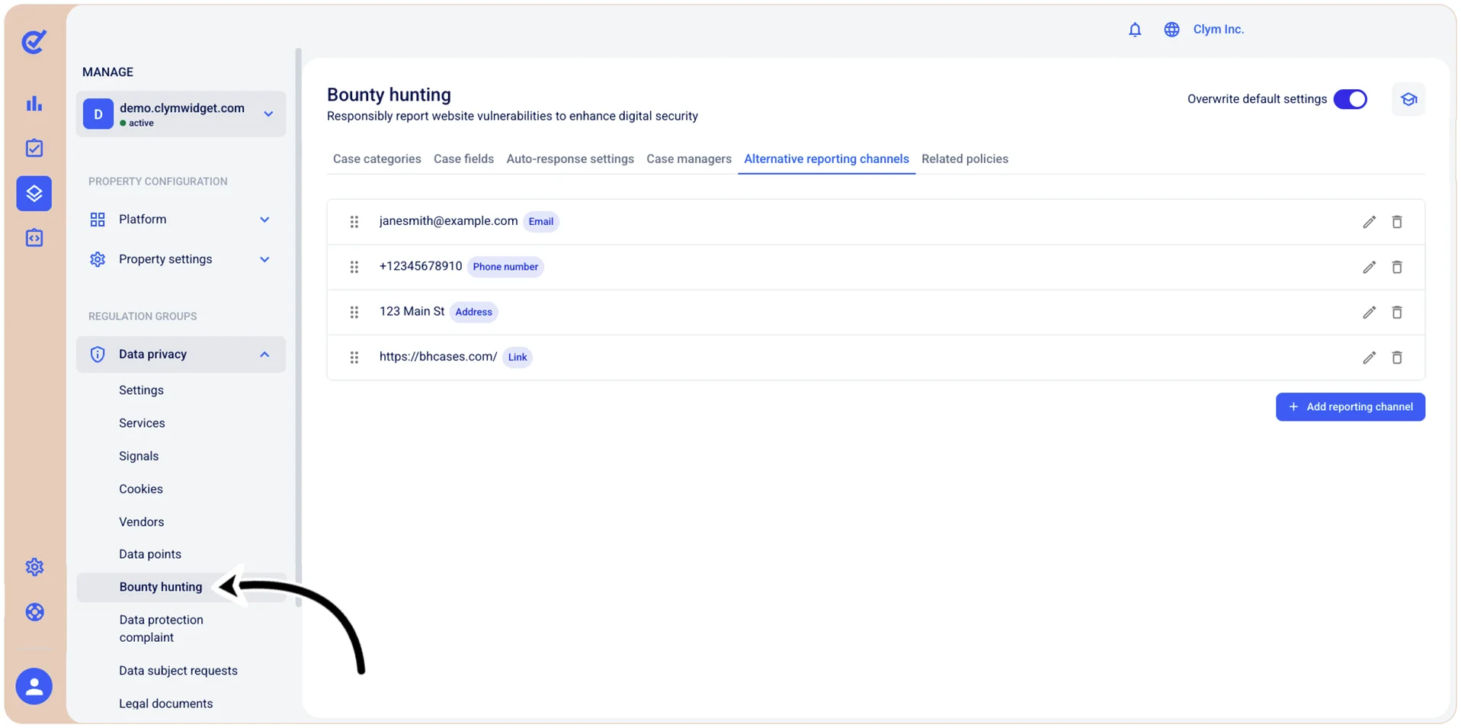Delete the https://bhcases.com/ link channel
Screen dimensions: 1461x728
pyautogui.click(x=1397, y=358)
